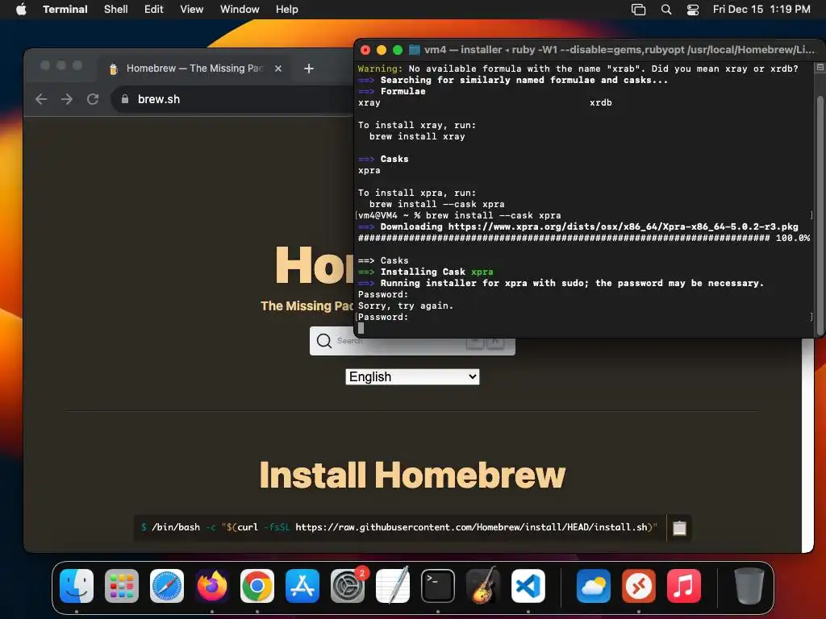Image resolution: width=826 pixels, height=619 pixels.
Task: Reload the brew.sh page
Action: click(93, 99)
